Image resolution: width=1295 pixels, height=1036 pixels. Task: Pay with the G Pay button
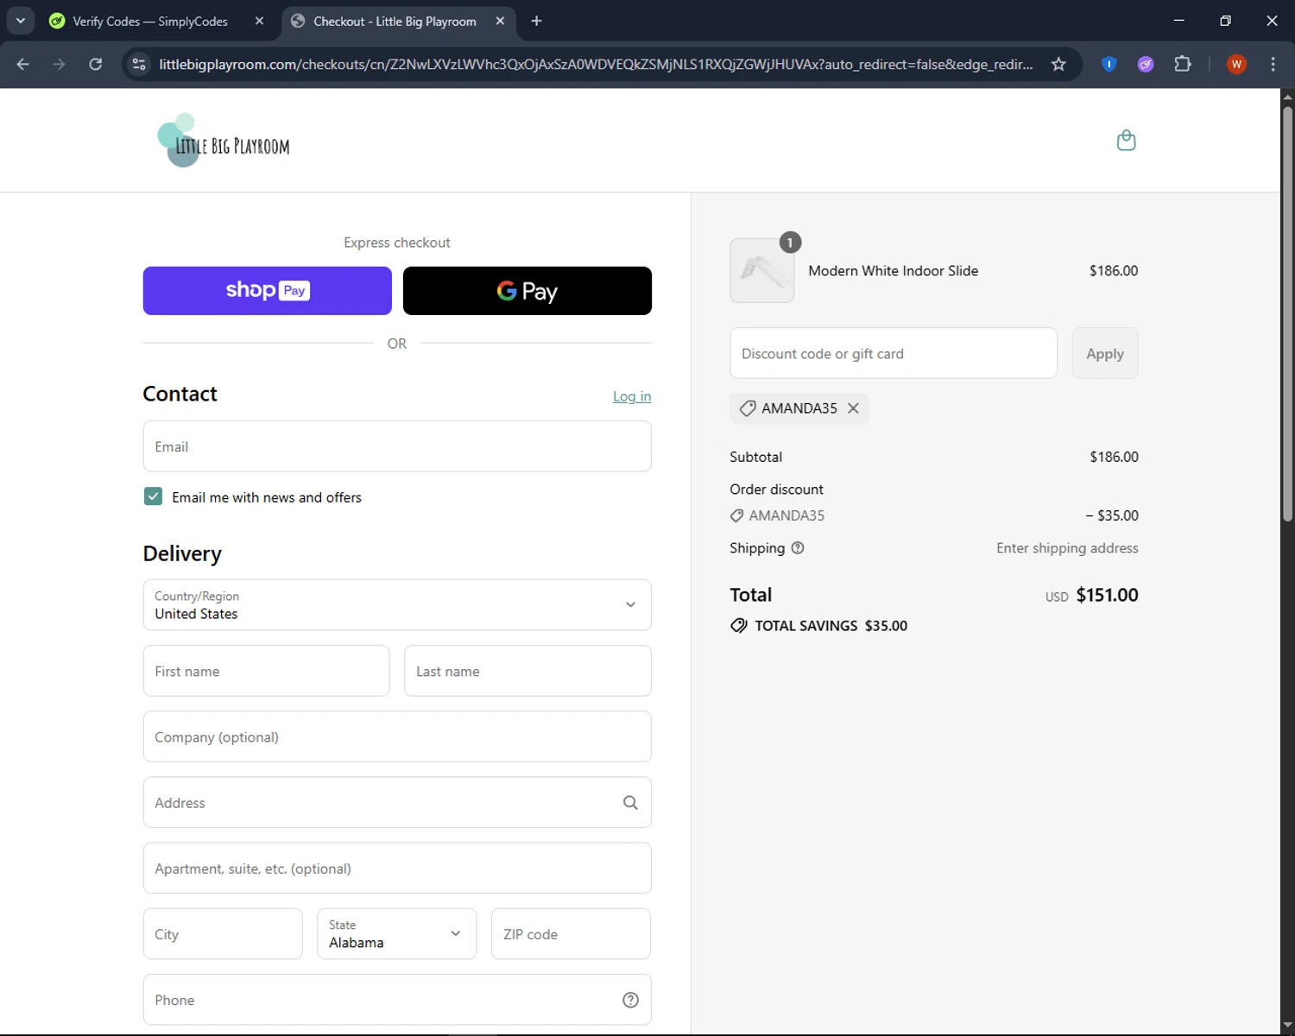(x=527, y=291)
